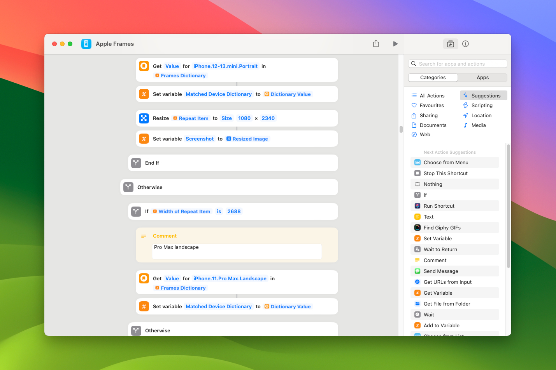Click the Pro Max landscape comment text field
Viewport: 556px width, 370px height.
click(x=237, y=251)
